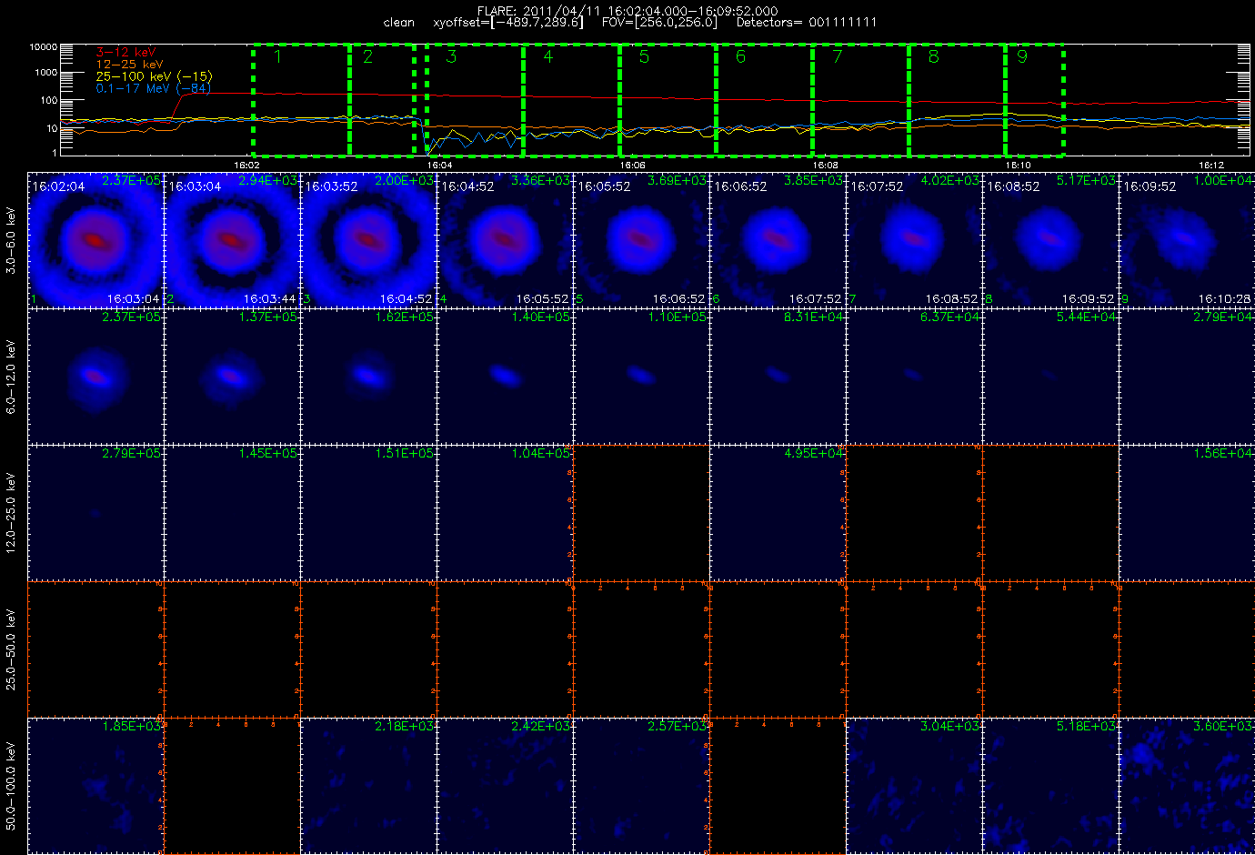The width and height of the screenshot is (1255, 855).
Task: Select the 3.0-6.0 keV image starting 16:07:52
Action: point(914,239)
